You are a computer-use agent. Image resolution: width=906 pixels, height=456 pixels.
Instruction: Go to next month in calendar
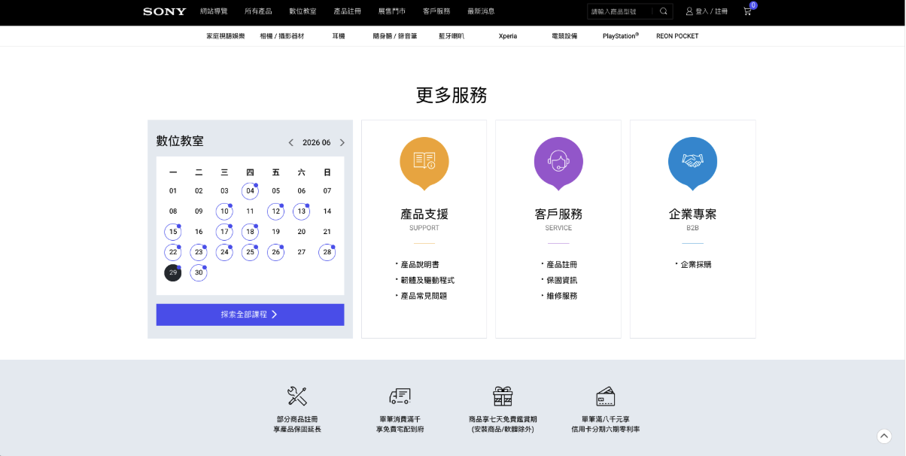[x=342, y=142]
